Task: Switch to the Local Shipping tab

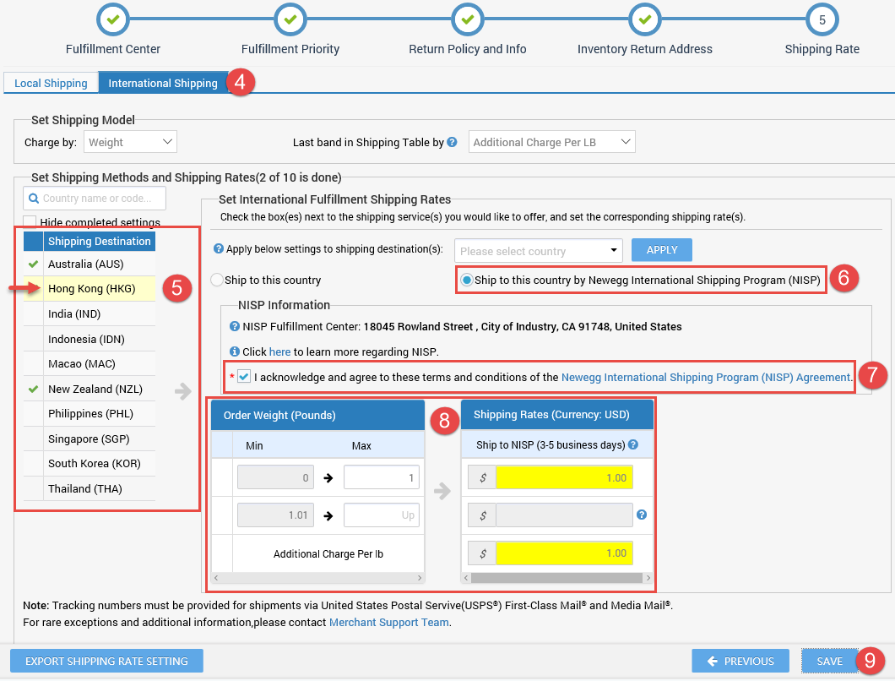Action: [x=51, y=83]
